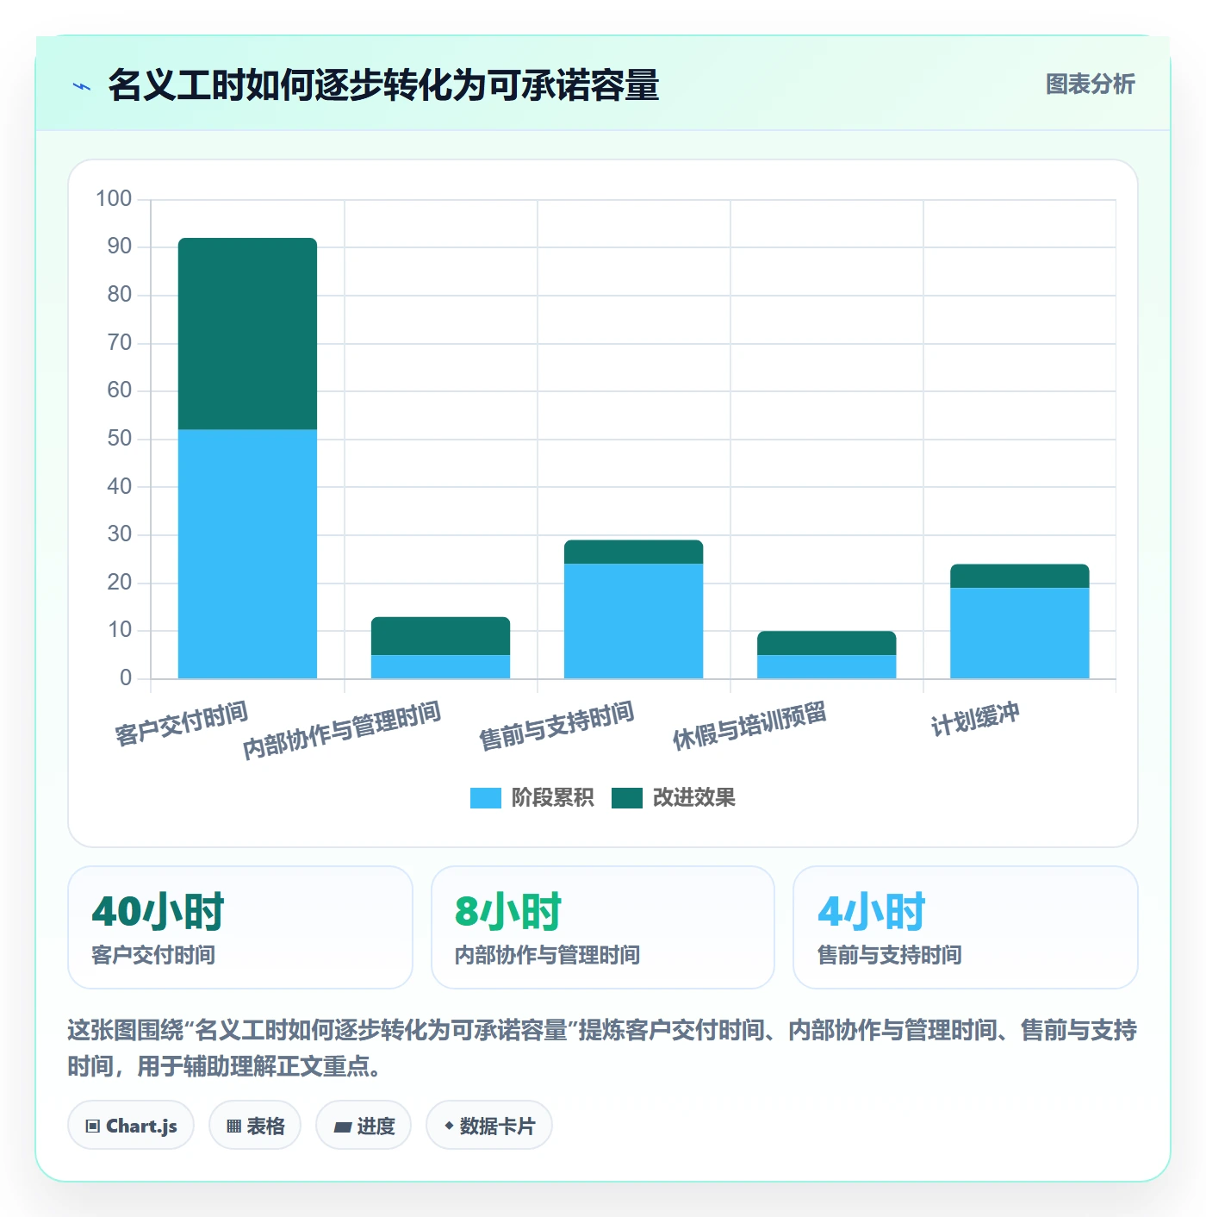This screenshot has height=1217, width=1206.
Task: Click the dark green 售前与支持时间 bar segment
Action: 633,552
